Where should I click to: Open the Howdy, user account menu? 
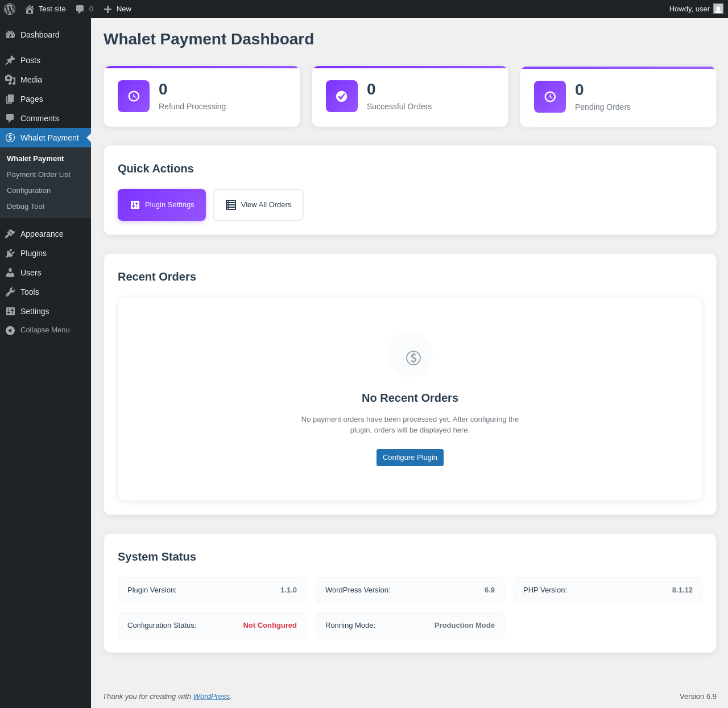(696, 9)
